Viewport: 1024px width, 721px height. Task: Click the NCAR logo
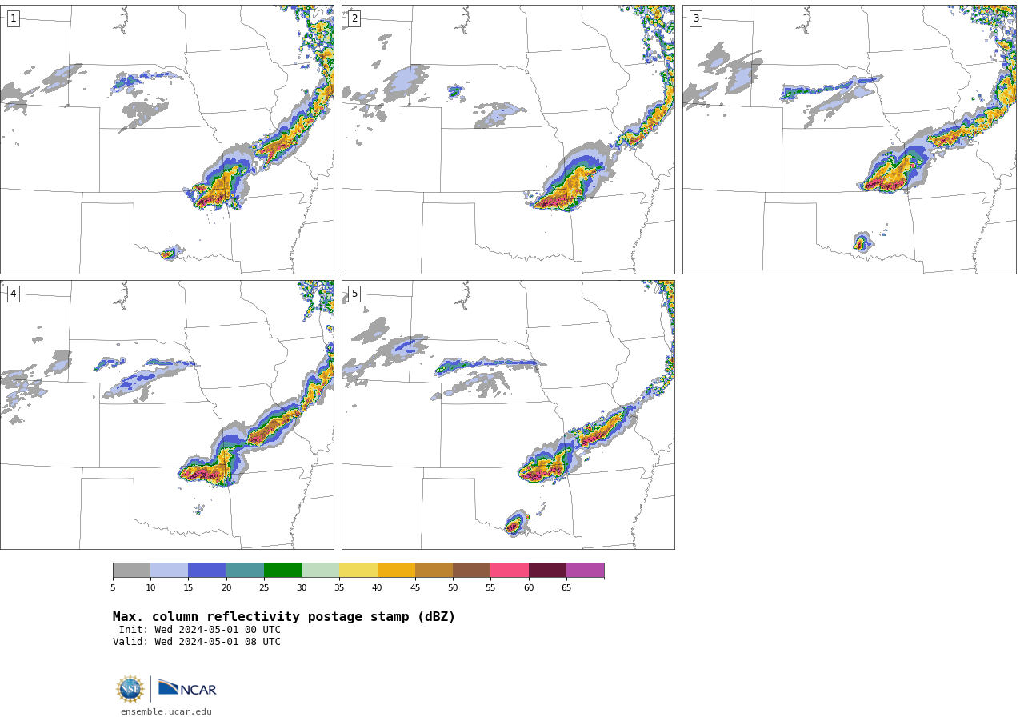(187, 688)
